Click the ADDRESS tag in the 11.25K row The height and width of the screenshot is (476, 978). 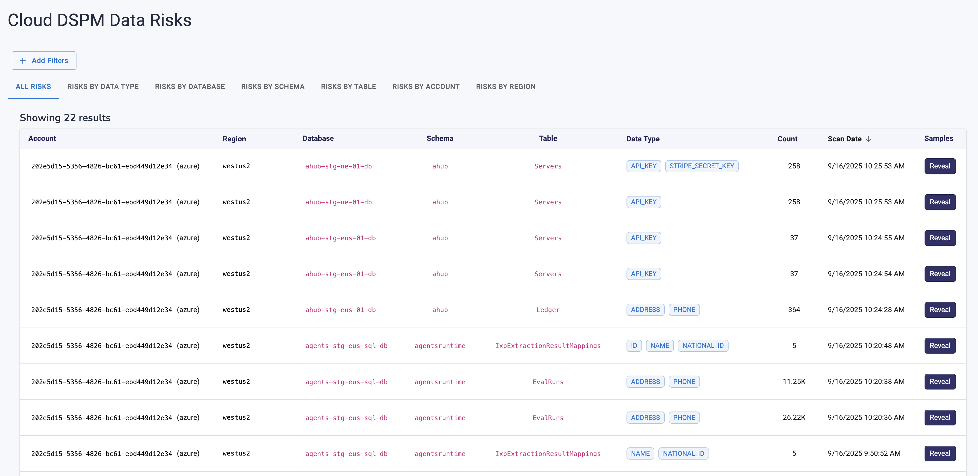[646, 382]
